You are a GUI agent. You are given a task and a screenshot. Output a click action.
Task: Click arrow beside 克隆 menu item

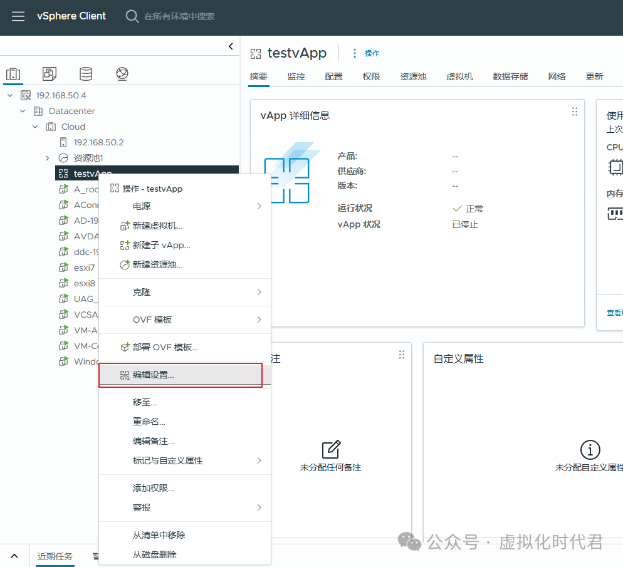click(x=259, y=292)
